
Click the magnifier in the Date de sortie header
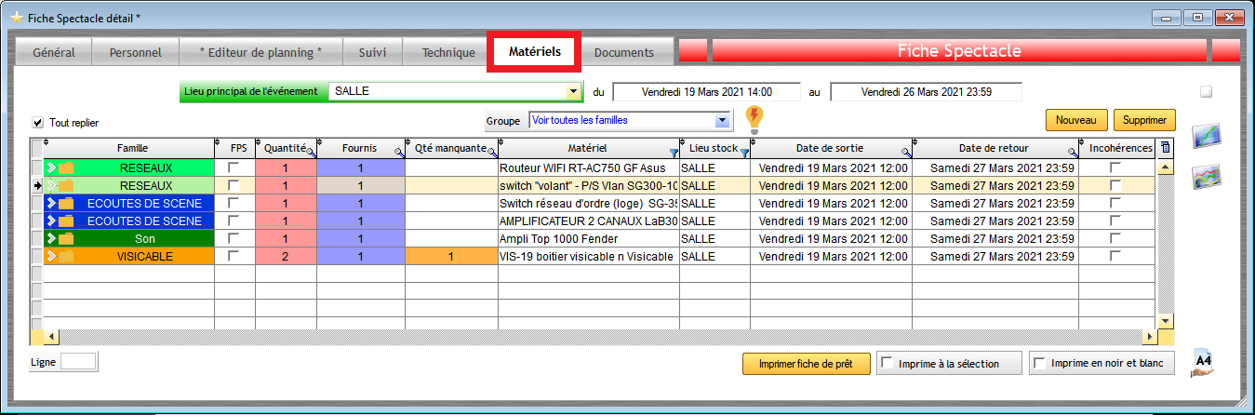pos(905,152)
